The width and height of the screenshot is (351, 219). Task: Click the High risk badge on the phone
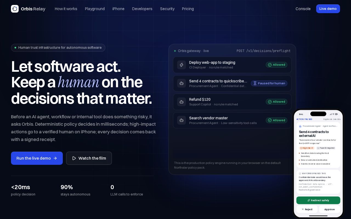tap(307, 148)
